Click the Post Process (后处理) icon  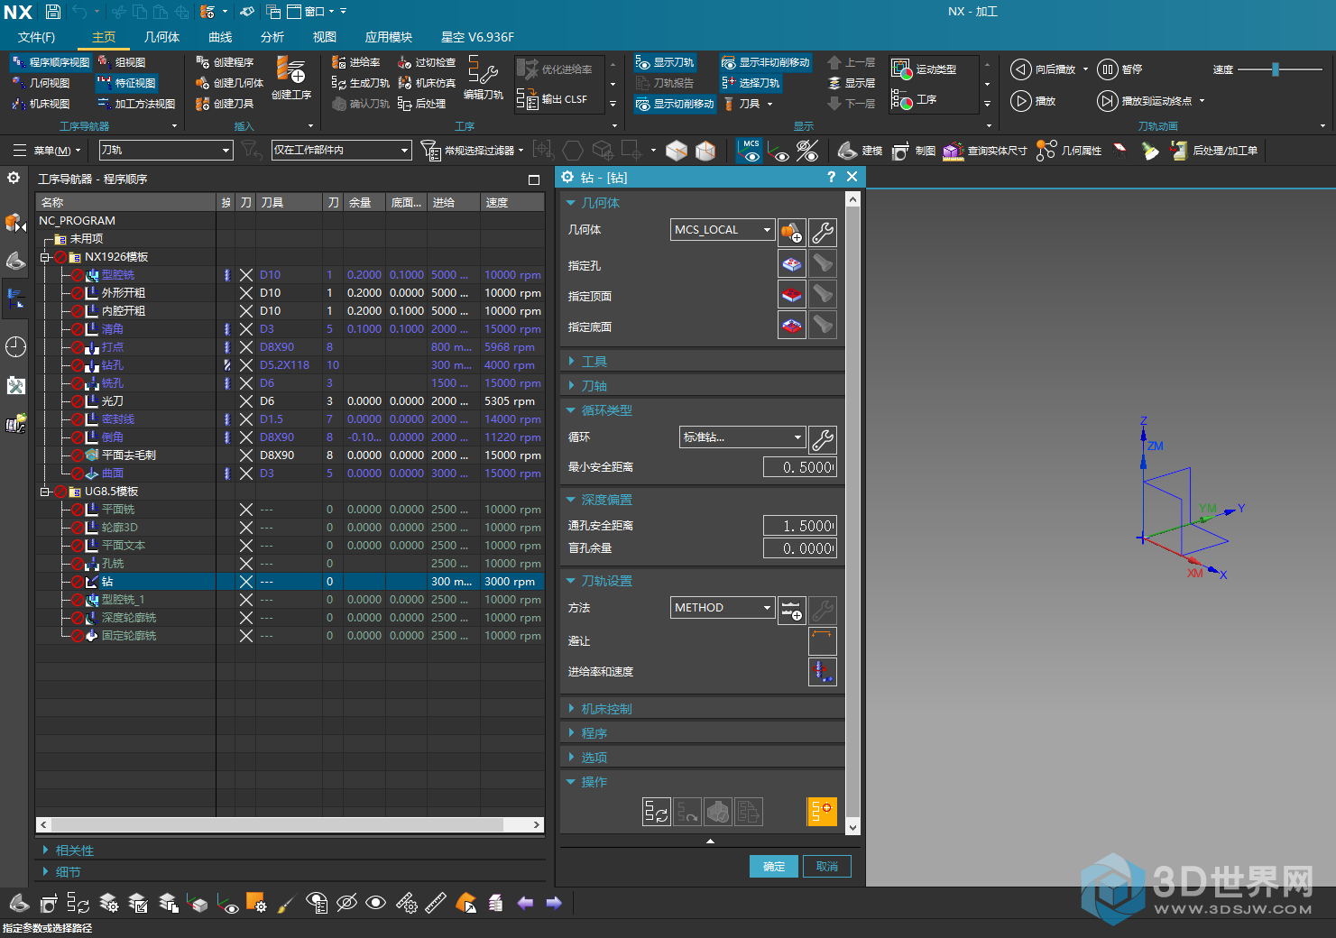click(x=405, y=104)
